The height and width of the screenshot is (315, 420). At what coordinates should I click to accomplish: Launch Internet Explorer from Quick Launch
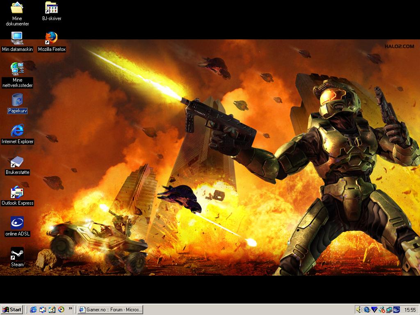point(33,310)
